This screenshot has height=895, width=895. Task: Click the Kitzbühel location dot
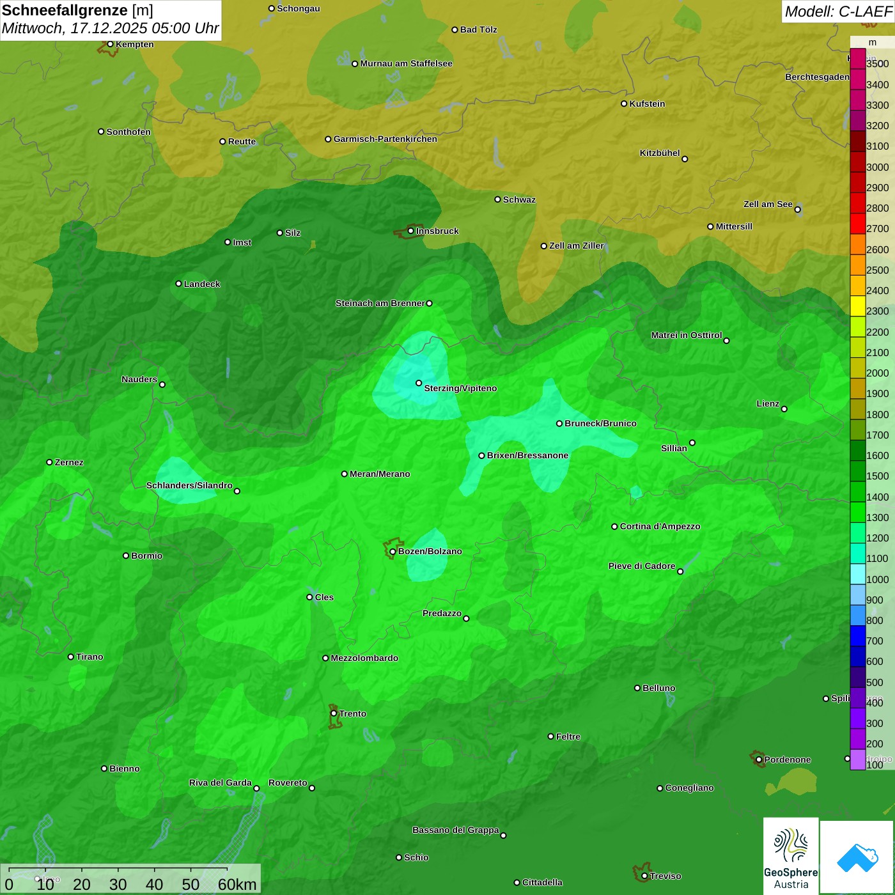(x=685, y=159)
